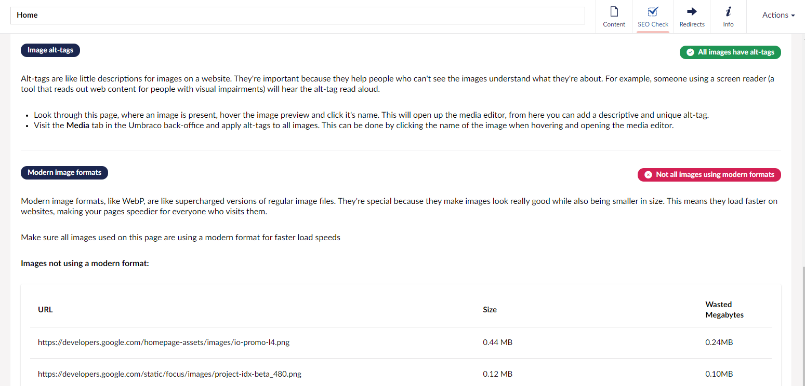Viewport: 805px width, 386px height.
Task: Open the project-idx-beta_480.png image URL
Action: 169,374
